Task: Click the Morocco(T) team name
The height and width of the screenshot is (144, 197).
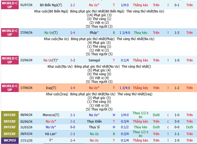Action: coord(51,115)
